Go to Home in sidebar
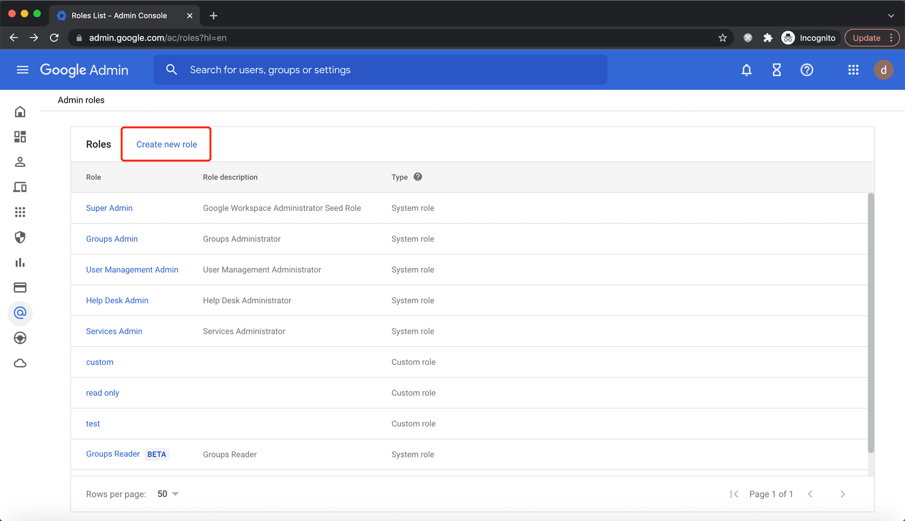Screen dimensions: 905x521 20,111
